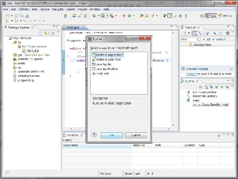Select AndroidManifest.xml in Package Explorer
The height and width of the screenshot is (179, 238).
31,72
